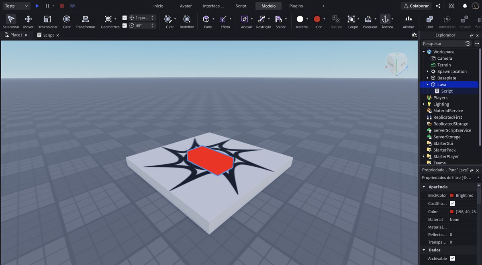Click the pause button in top bar
This screenshot has width=482, height=265.
[47, 6]
